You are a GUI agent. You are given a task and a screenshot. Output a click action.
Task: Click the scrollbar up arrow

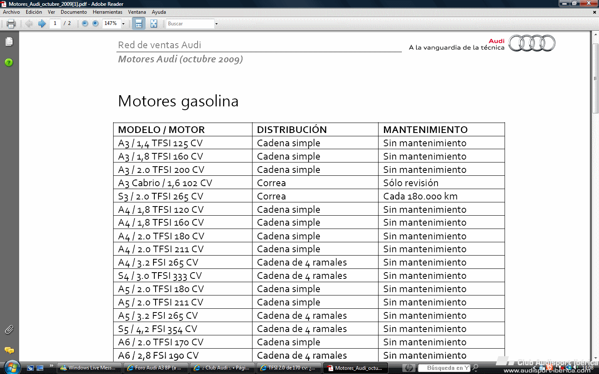pyautogui.click(x=595, y=34)
